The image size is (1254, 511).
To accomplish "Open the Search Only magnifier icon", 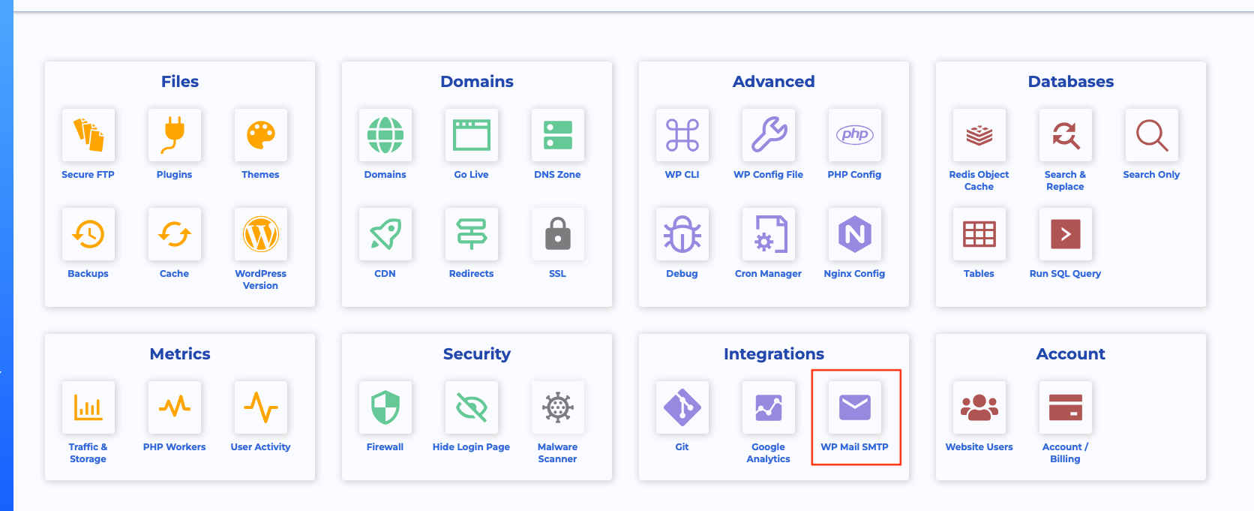I will 1152,135.
